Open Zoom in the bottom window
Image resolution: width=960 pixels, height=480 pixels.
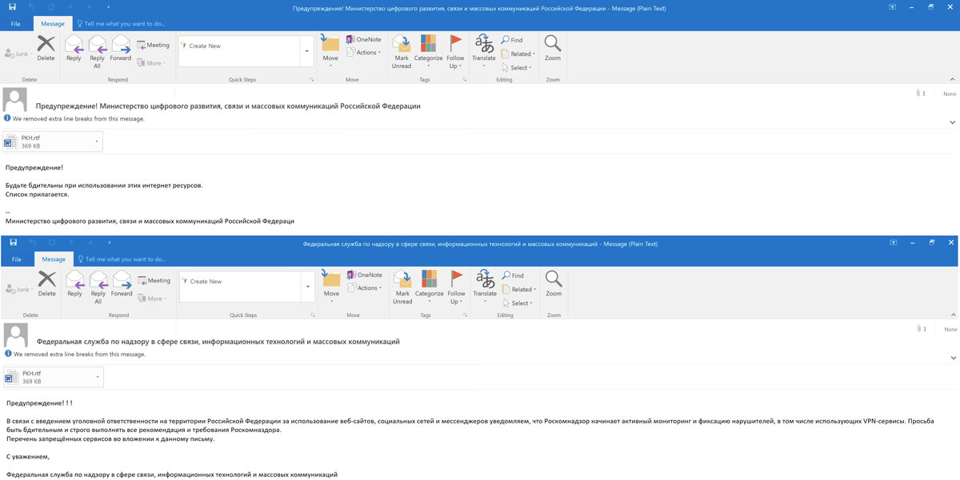tap(554, 284)
